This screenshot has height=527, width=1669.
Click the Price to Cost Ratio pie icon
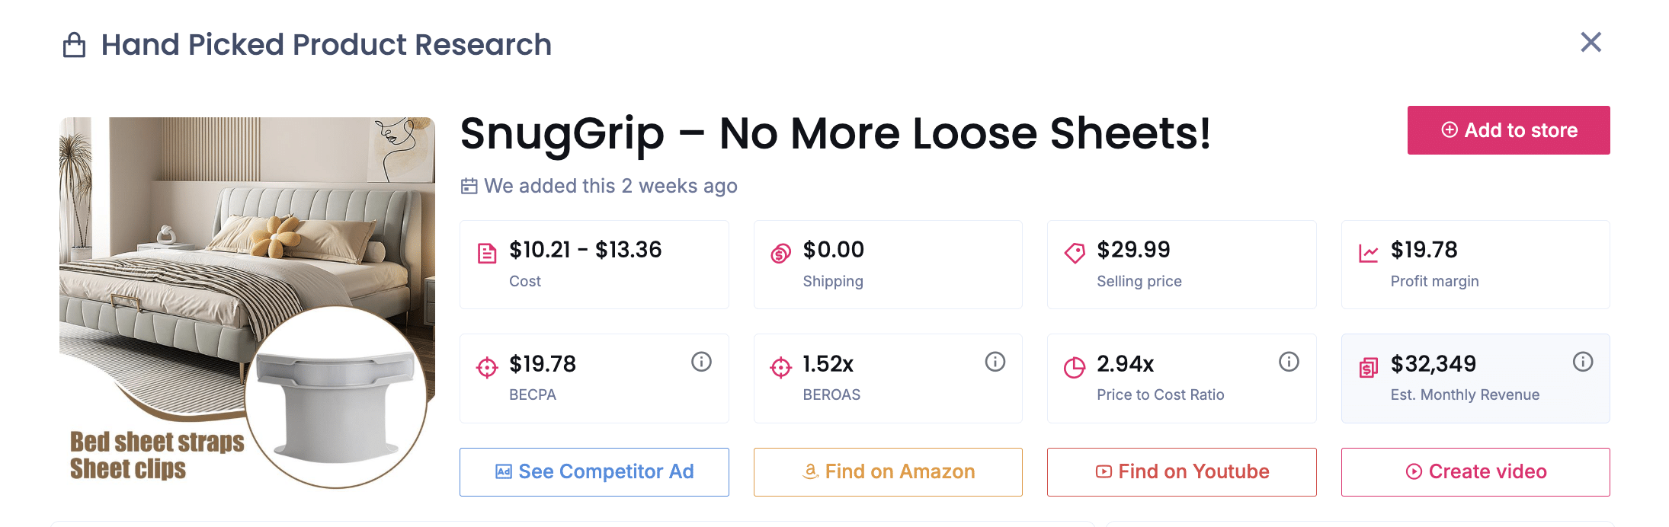[1075, 368]
